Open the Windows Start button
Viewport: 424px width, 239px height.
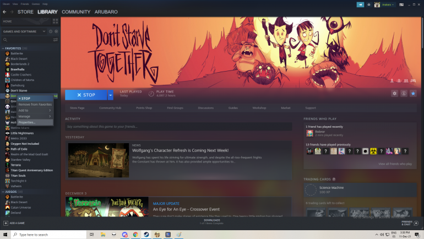5,235
